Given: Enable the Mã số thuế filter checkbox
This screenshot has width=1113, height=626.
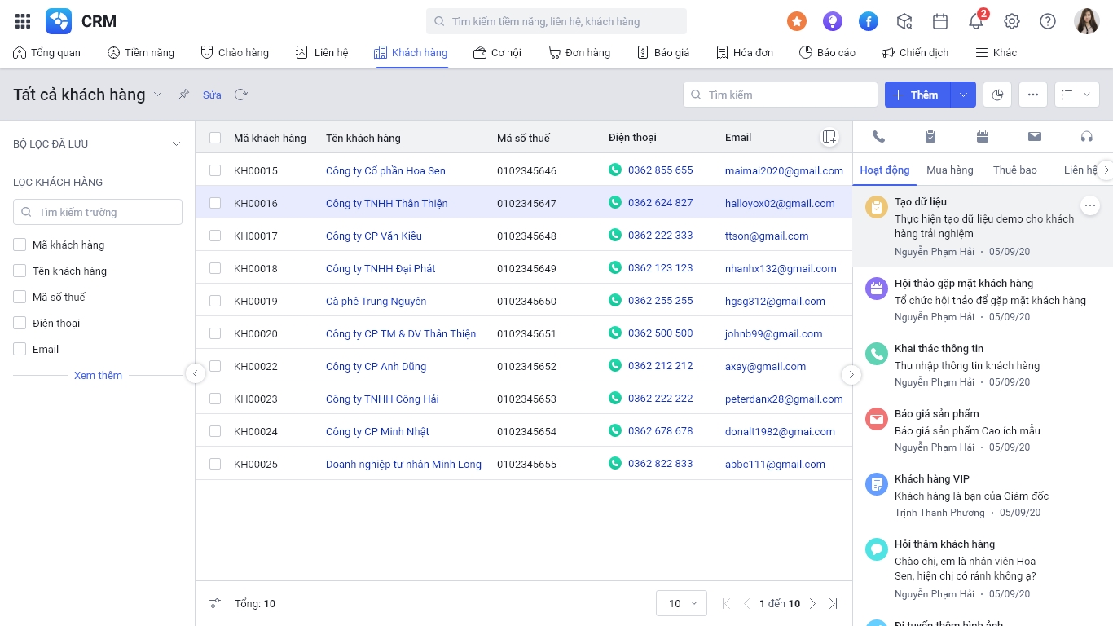Looking at the screenshot, I should pos(20,297).
